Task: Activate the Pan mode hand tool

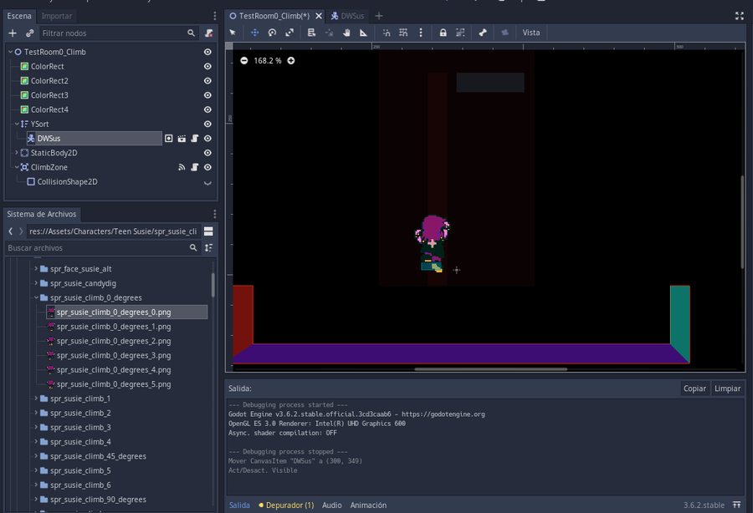Action: tap(346, 33)
